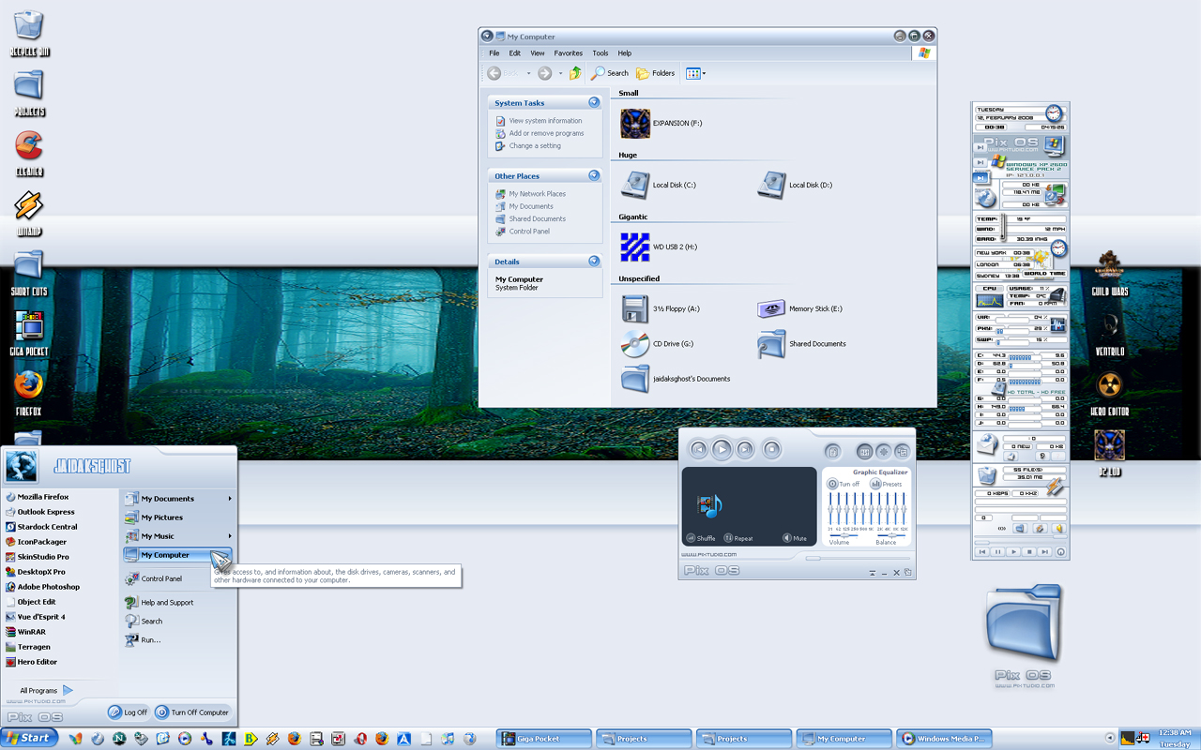
Task: Select CD Drive (G:)
Action: (657, 344)
